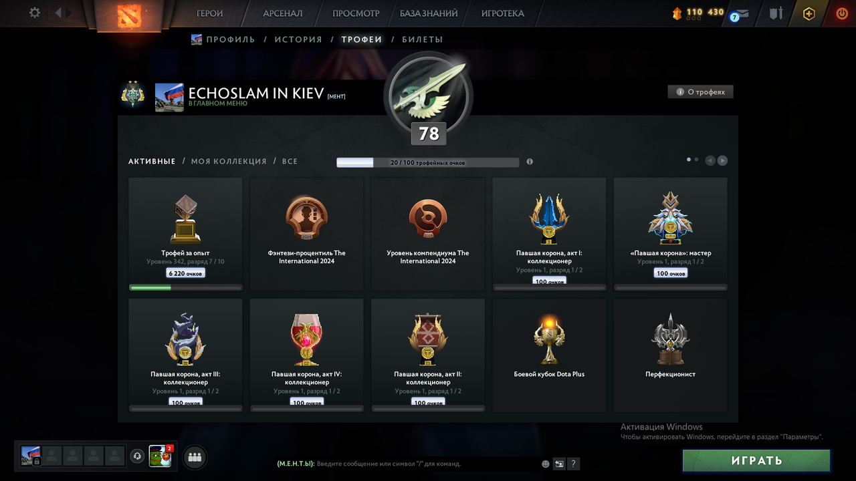Click the О трофеях button
Viewport: 856px width, 481px height.
point(700,92)
